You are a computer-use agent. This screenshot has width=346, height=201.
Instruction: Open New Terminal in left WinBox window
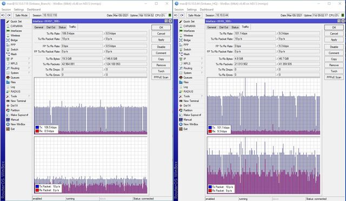[16, 101]
